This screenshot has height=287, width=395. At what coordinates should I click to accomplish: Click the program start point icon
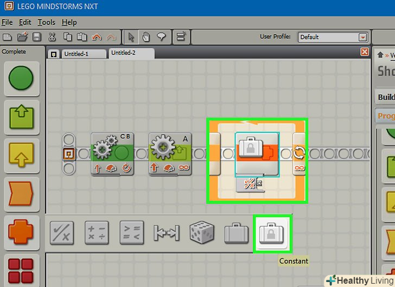(x=68, y=154)
